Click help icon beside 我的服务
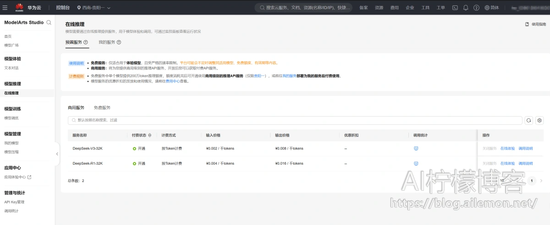This screenshot has height=225, width=550. pos(119,42)
